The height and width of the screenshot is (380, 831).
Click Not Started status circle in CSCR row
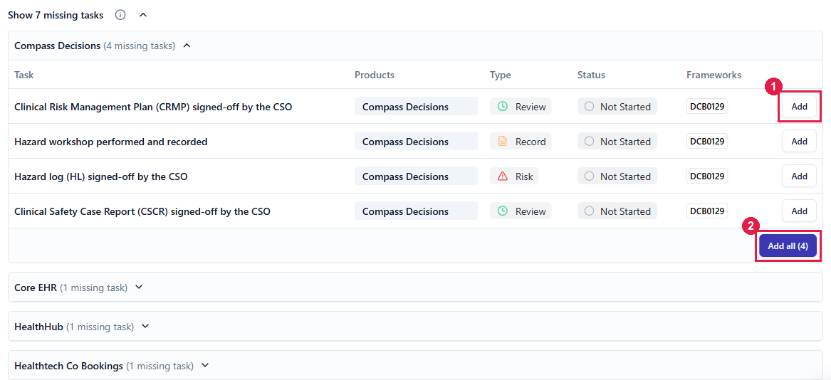(589, 211)
